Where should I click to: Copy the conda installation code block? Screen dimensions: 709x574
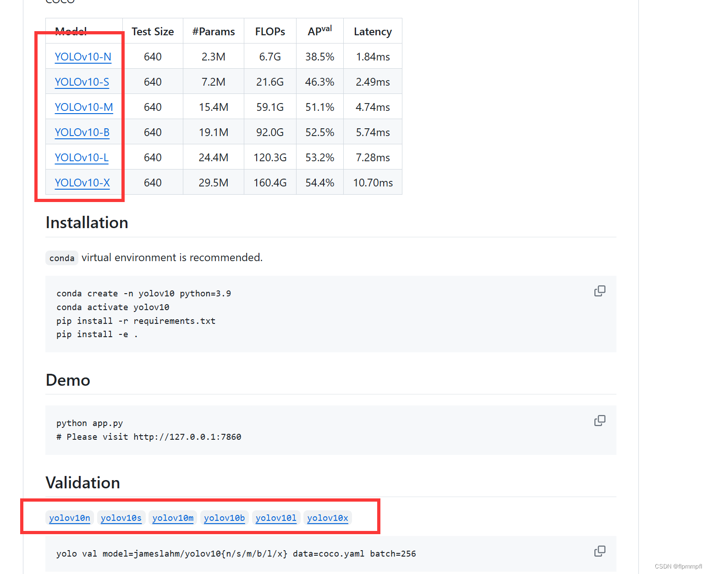point(599,291)
